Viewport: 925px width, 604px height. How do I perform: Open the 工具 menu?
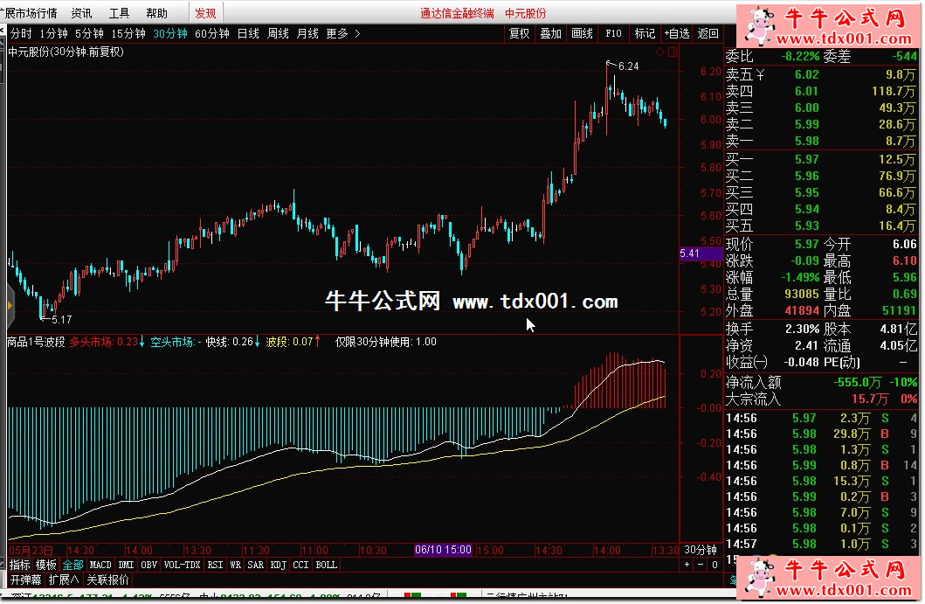120,13
